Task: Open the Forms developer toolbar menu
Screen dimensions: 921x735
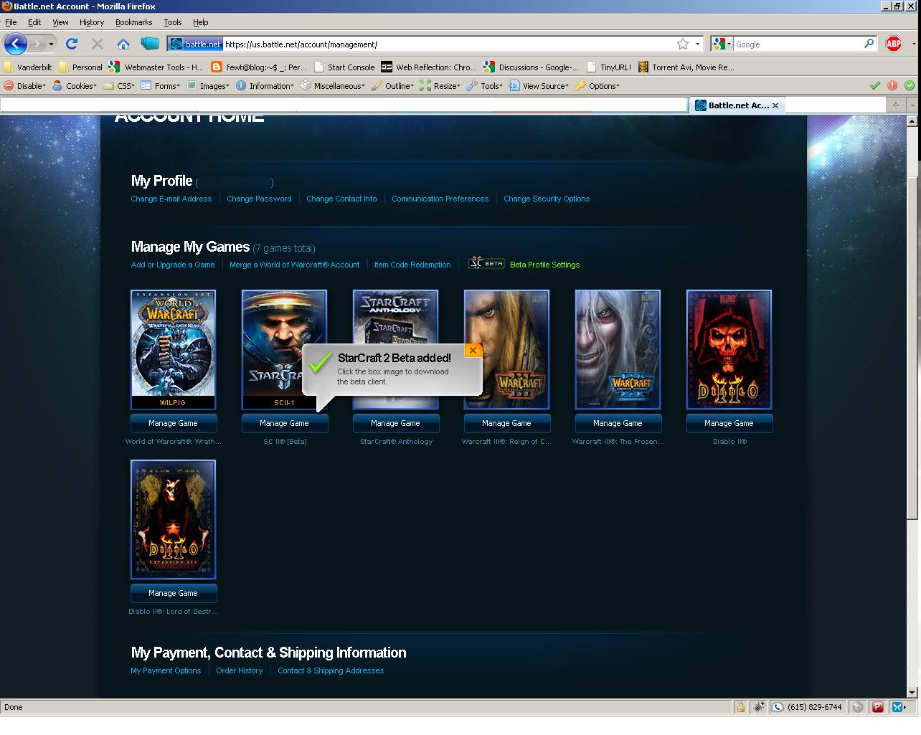Action: [x=161, y=86]
